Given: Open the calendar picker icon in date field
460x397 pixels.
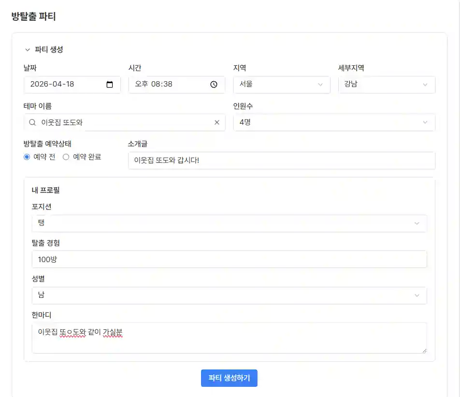Looking at the screenshot, I should [x=110, y=85].
